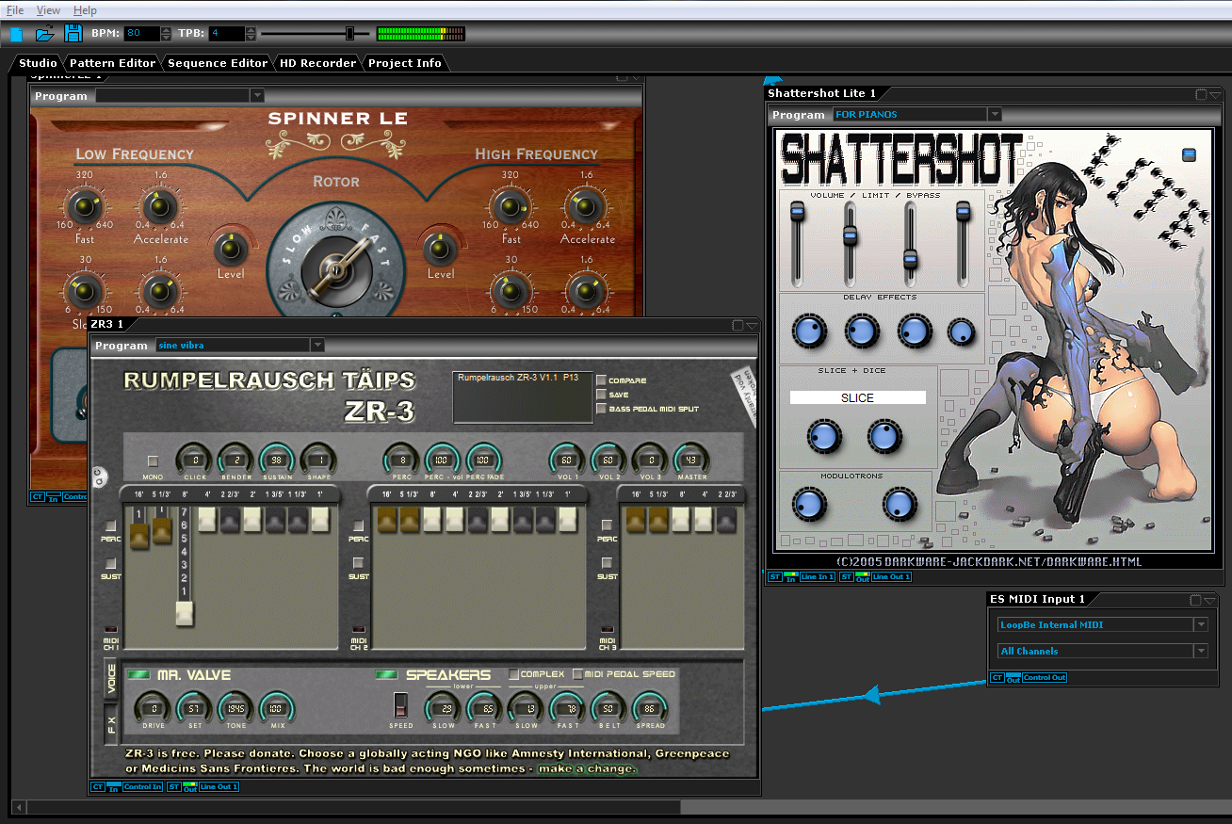1232x824 pixels.
Task: Tick the Save checkbox on ZR-3
Action: coord(601,395)
